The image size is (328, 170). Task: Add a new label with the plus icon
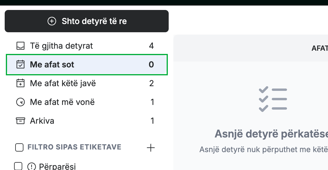[x=151, y=148]
